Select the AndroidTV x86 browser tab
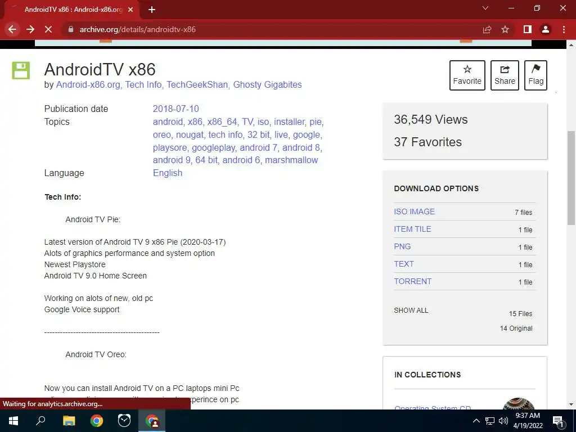Viewport: 576px width, 432px height. click(72, 10)
